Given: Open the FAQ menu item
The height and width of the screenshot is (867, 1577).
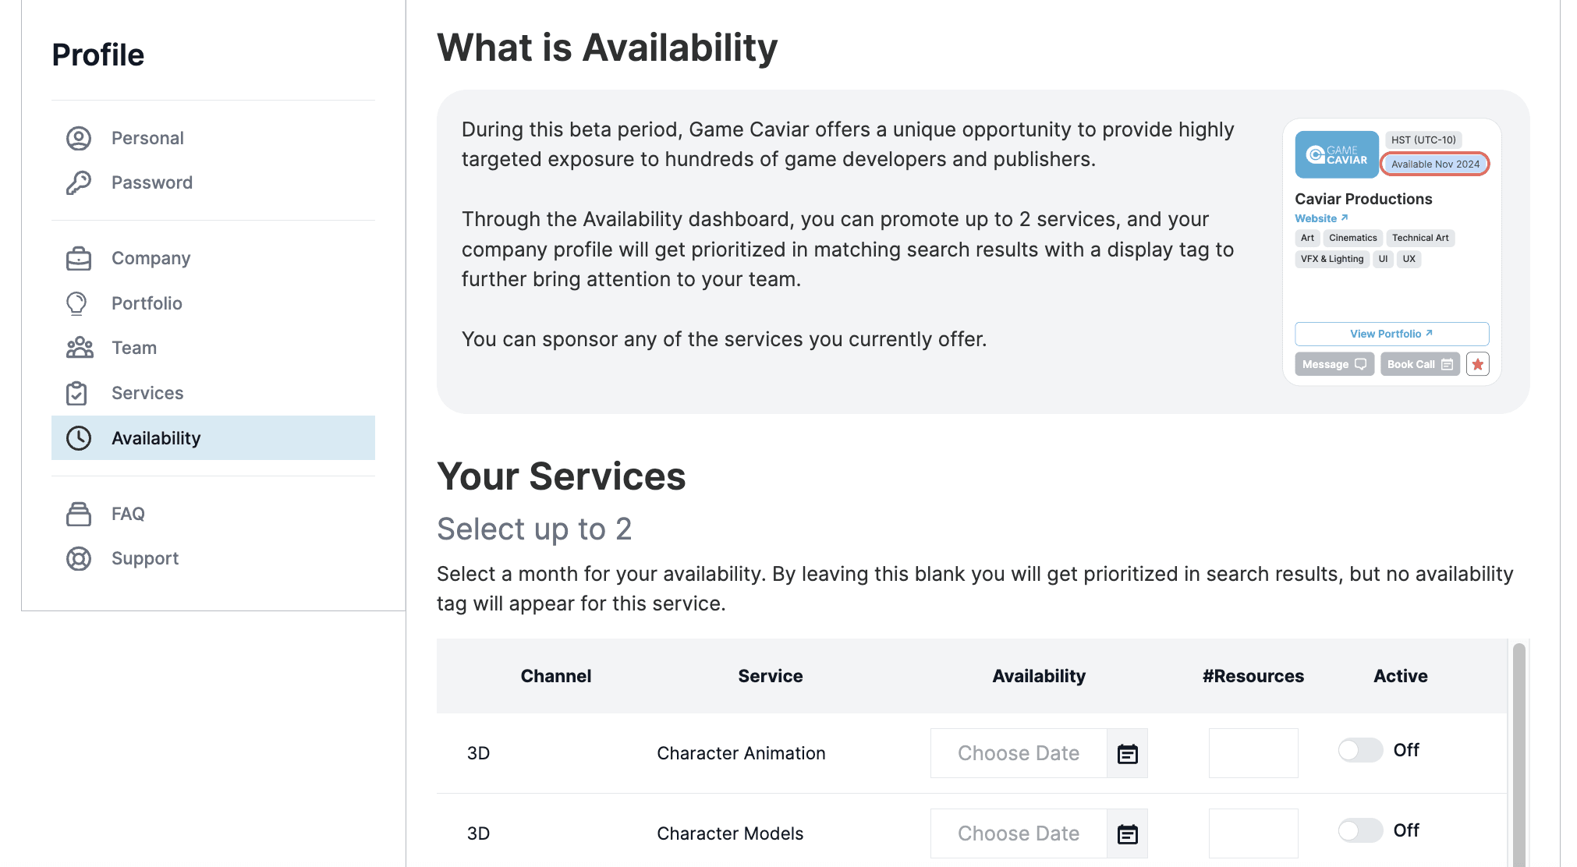Looking at the screenshot, I should pos(128,514).
